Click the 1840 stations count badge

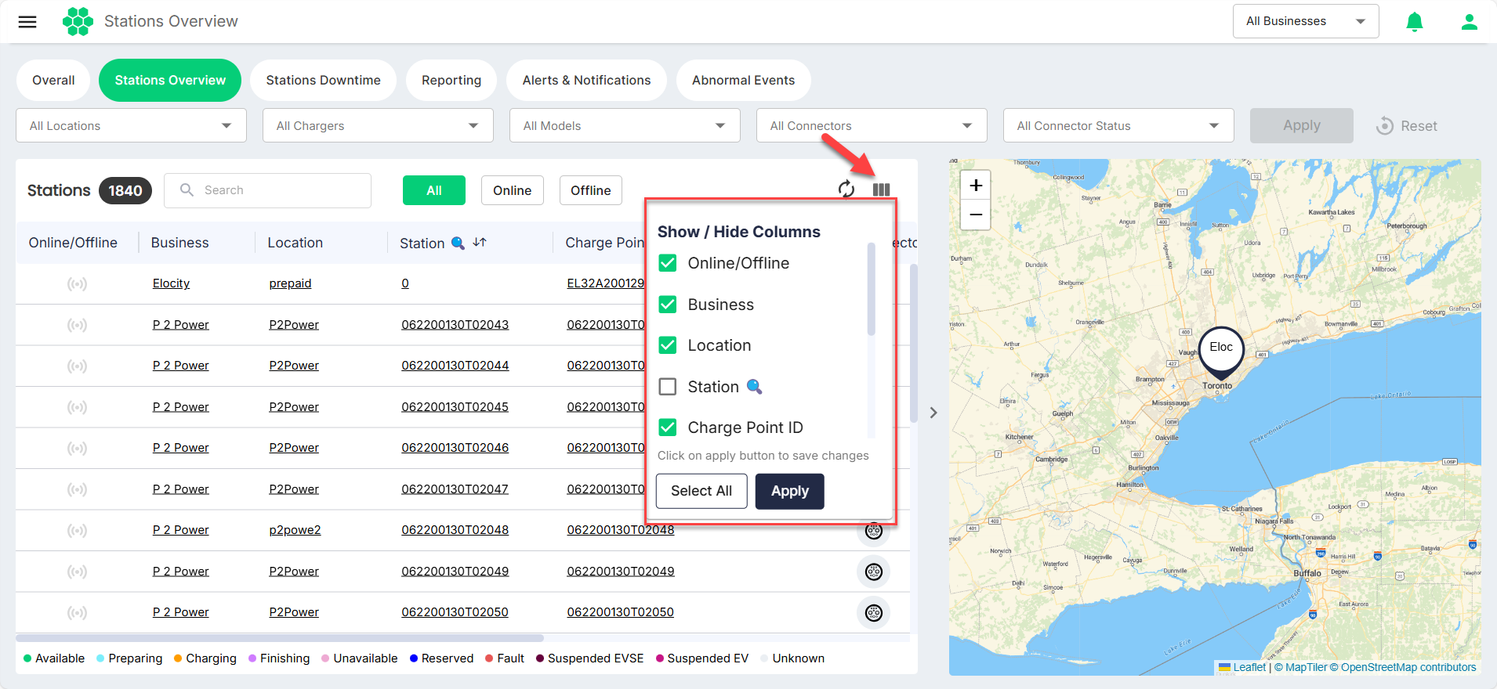[125, 190]
